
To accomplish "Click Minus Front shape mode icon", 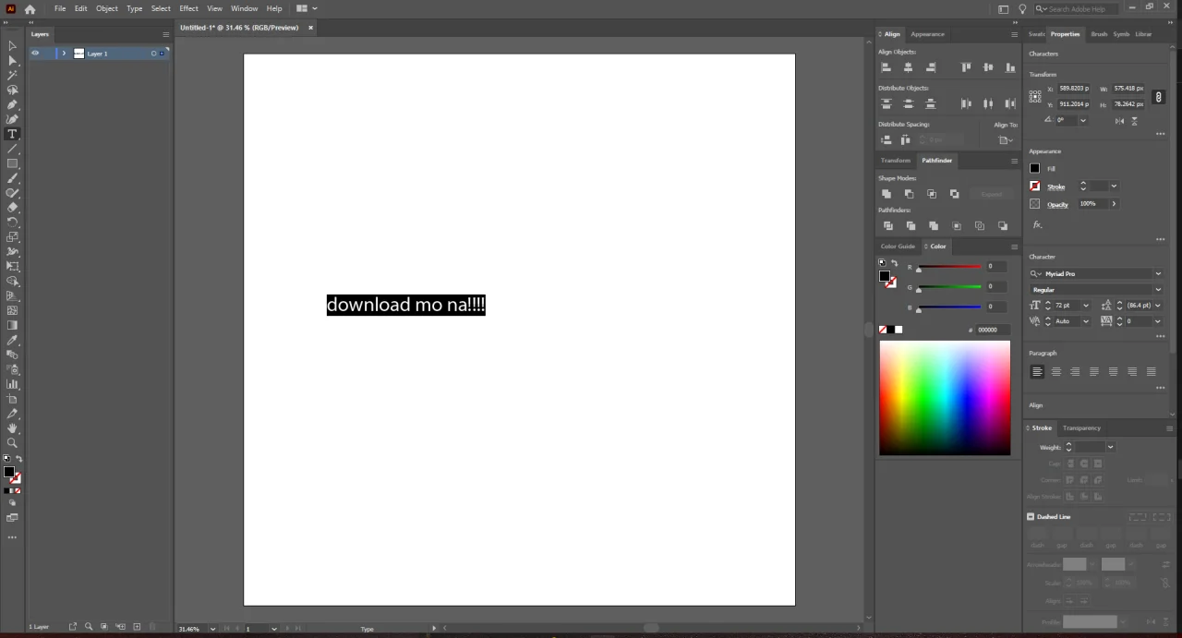I will click(x=909, y=194).
